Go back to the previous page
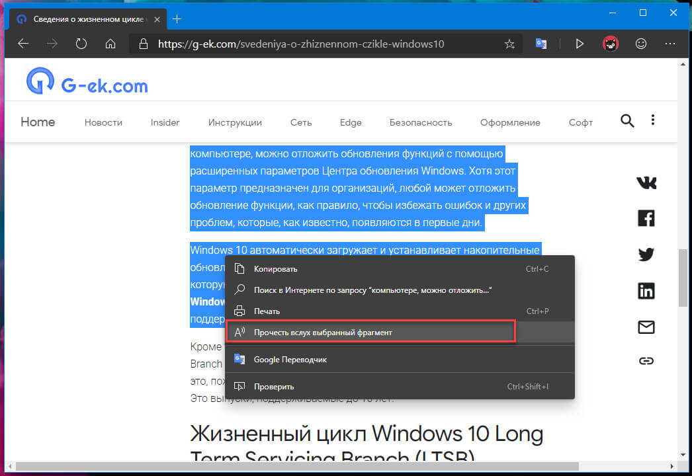Image resolution: width=692 pixels, height=476 pixels. click(x=23, y=44)
